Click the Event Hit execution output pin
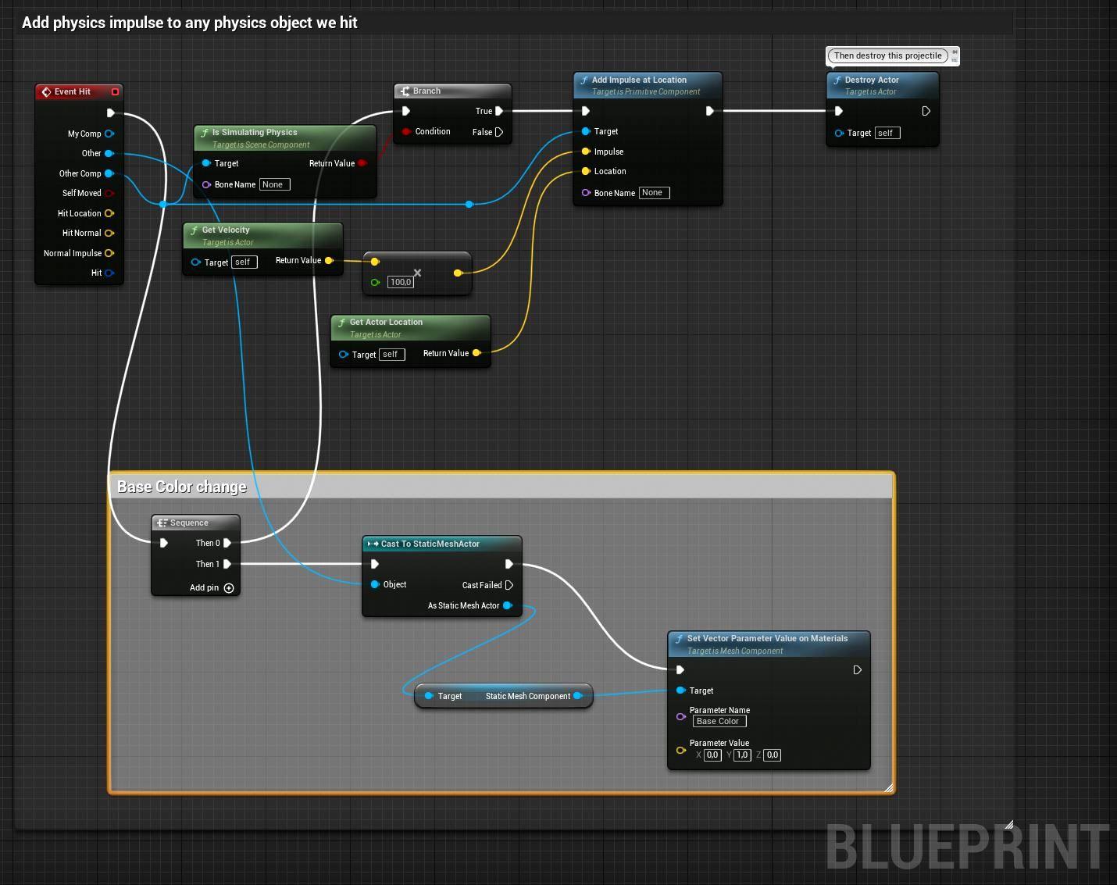This screenshot has width=1117, height=885. pos(111,113)
